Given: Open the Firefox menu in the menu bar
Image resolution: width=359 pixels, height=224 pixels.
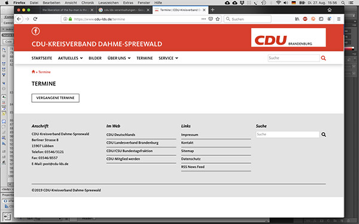Looking at the screenshot, I should [19, 2].
